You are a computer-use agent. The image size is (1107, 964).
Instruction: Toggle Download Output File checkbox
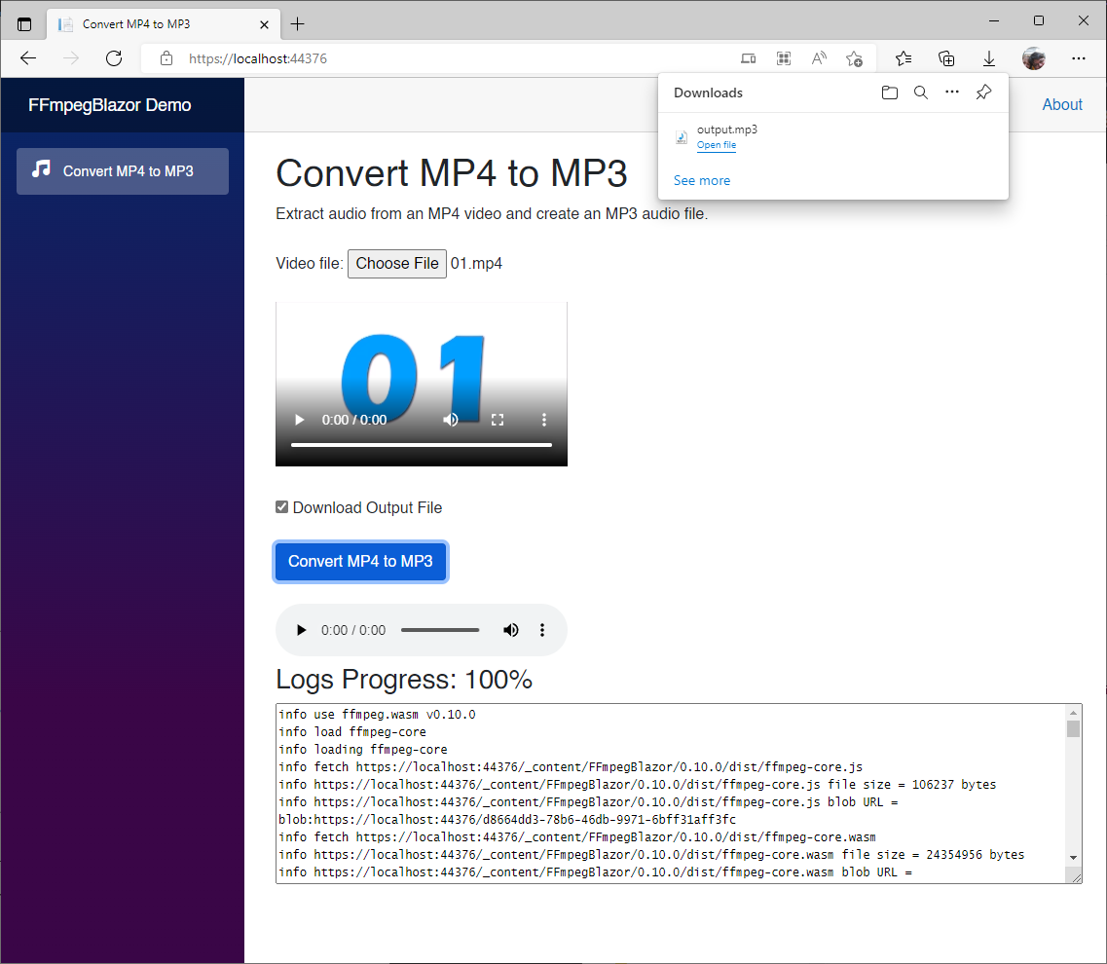tap(281, 507)
